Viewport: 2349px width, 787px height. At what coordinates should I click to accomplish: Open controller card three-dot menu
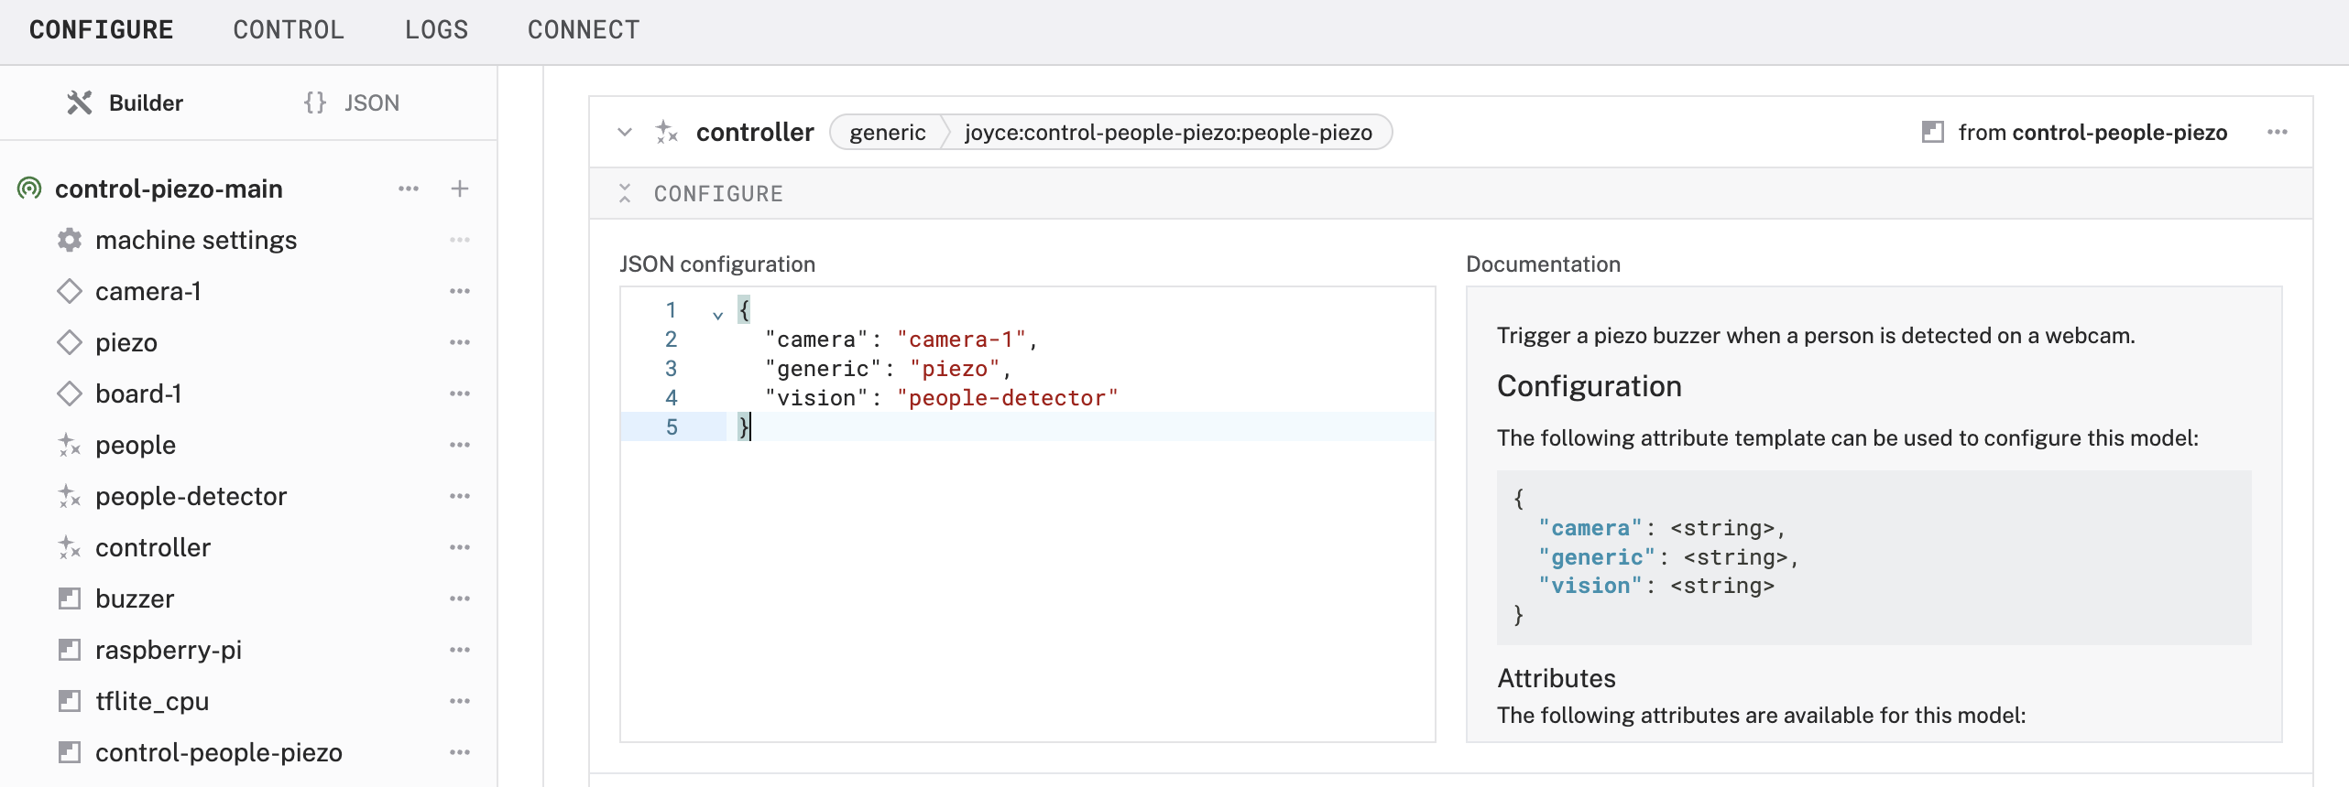click(2278, 132)
